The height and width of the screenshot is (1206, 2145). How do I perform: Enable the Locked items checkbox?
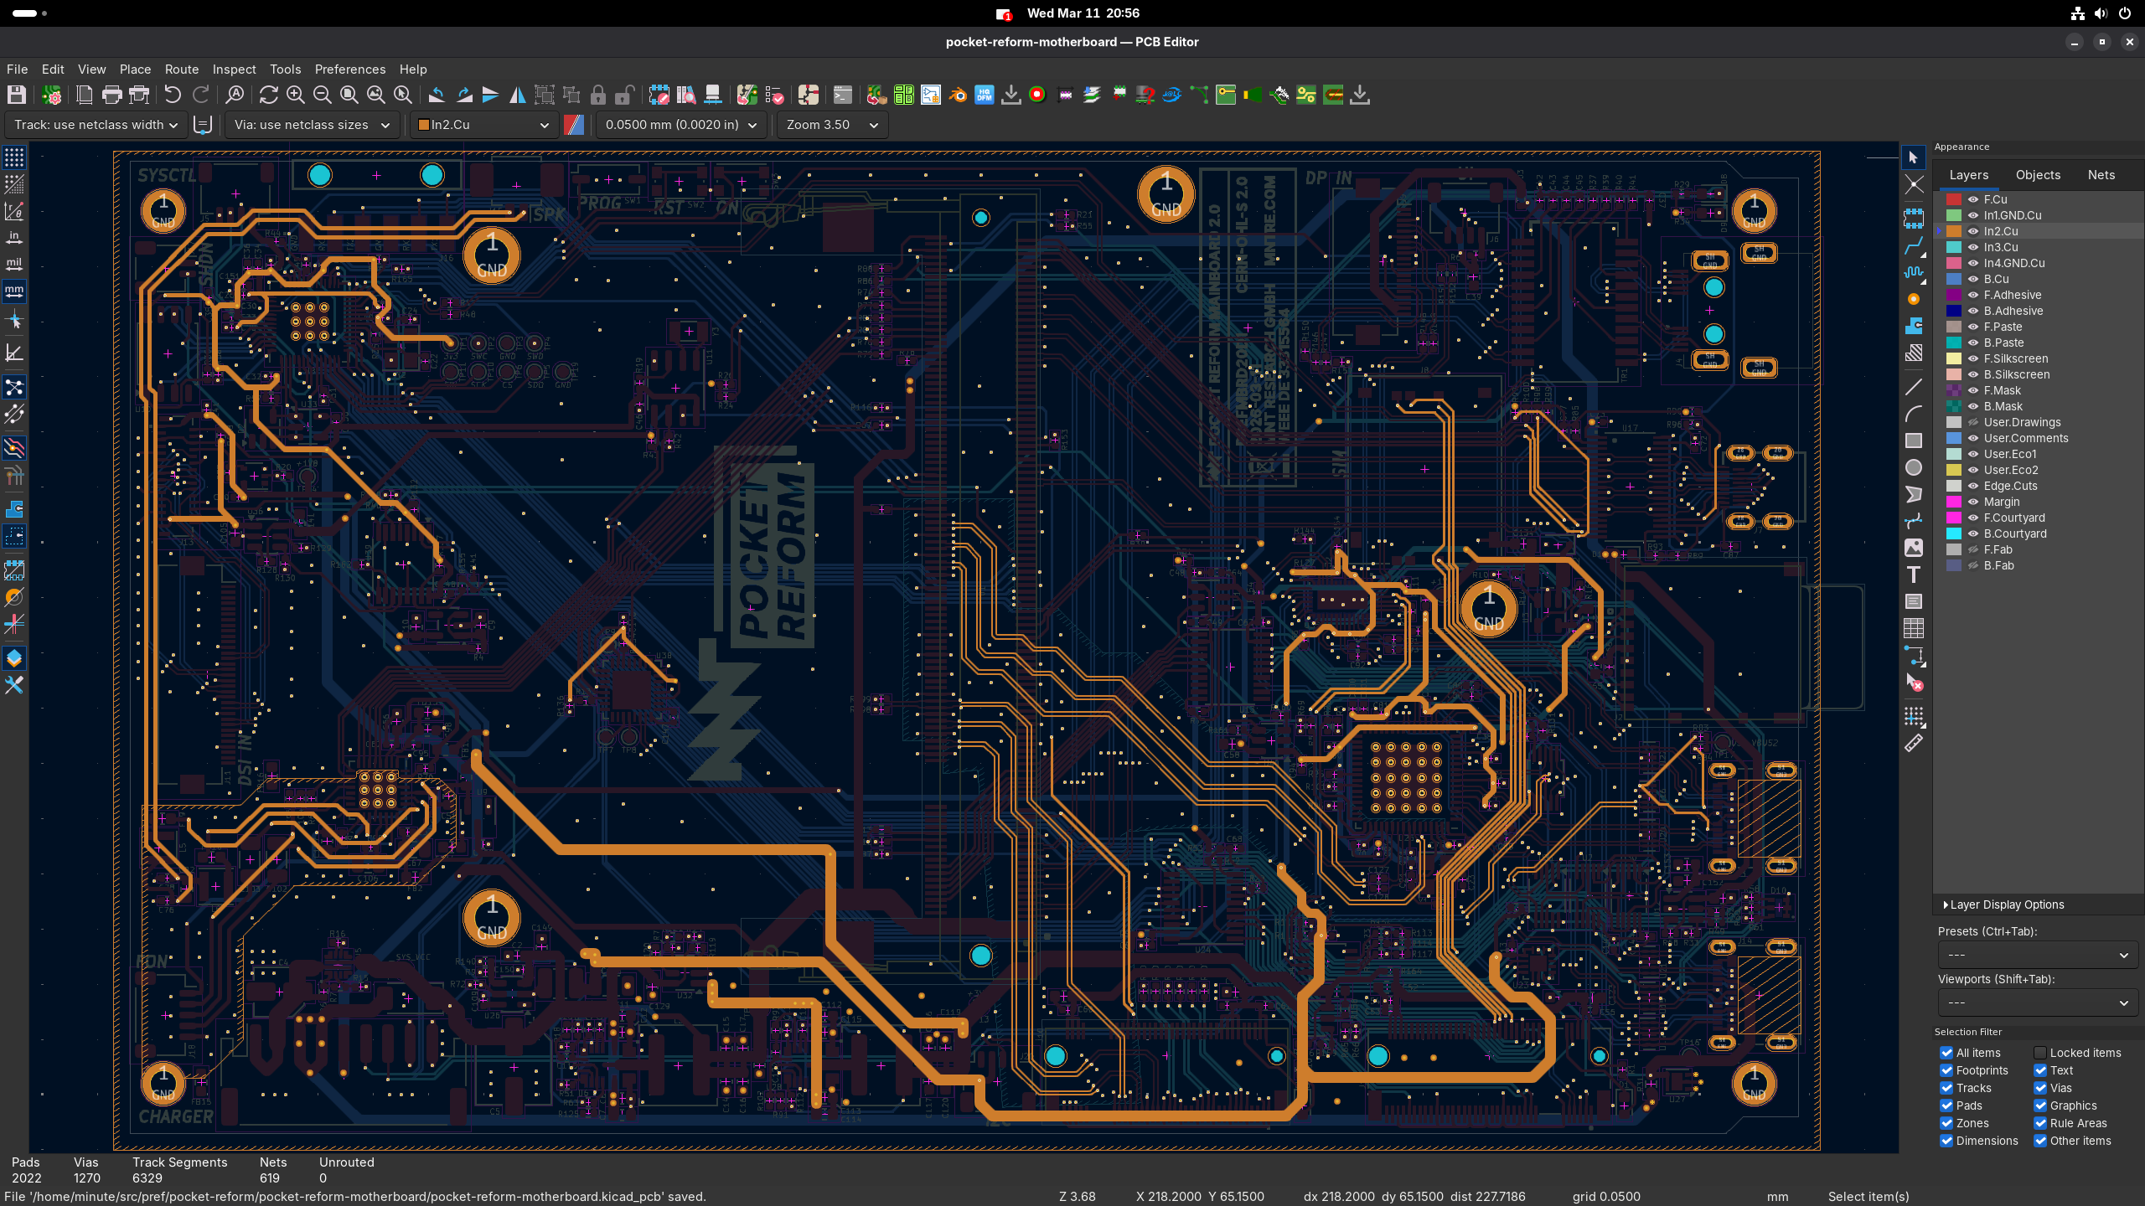tap(2040, 1053)
